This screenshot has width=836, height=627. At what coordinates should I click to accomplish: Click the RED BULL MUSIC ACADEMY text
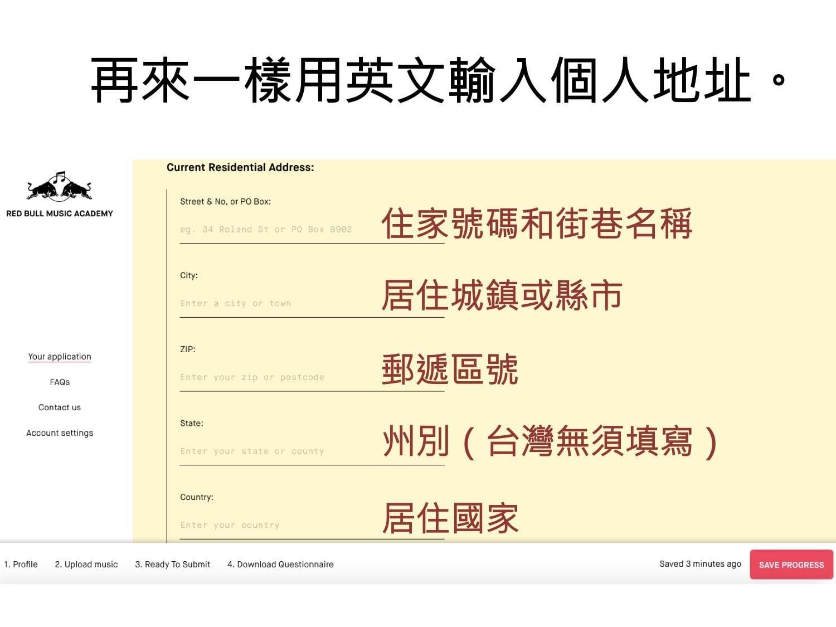(59, 213)
